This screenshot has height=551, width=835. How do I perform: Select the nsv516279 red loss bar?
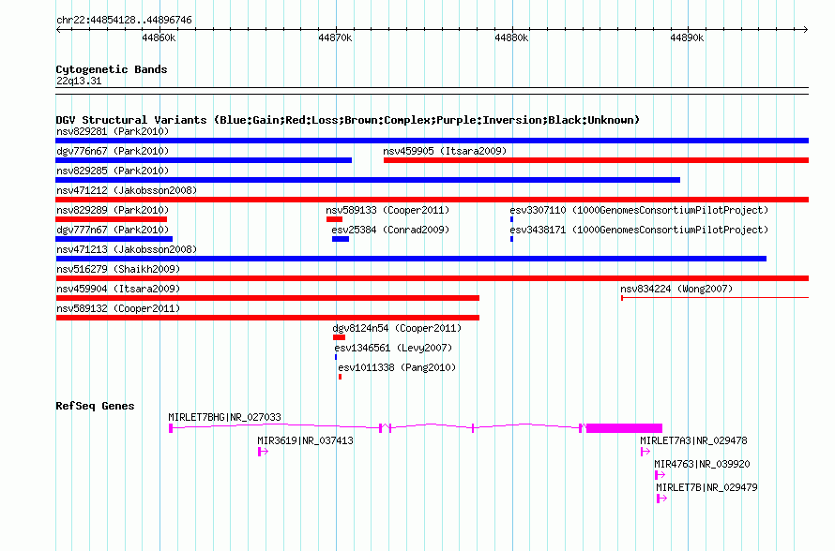tap(432, 278)
